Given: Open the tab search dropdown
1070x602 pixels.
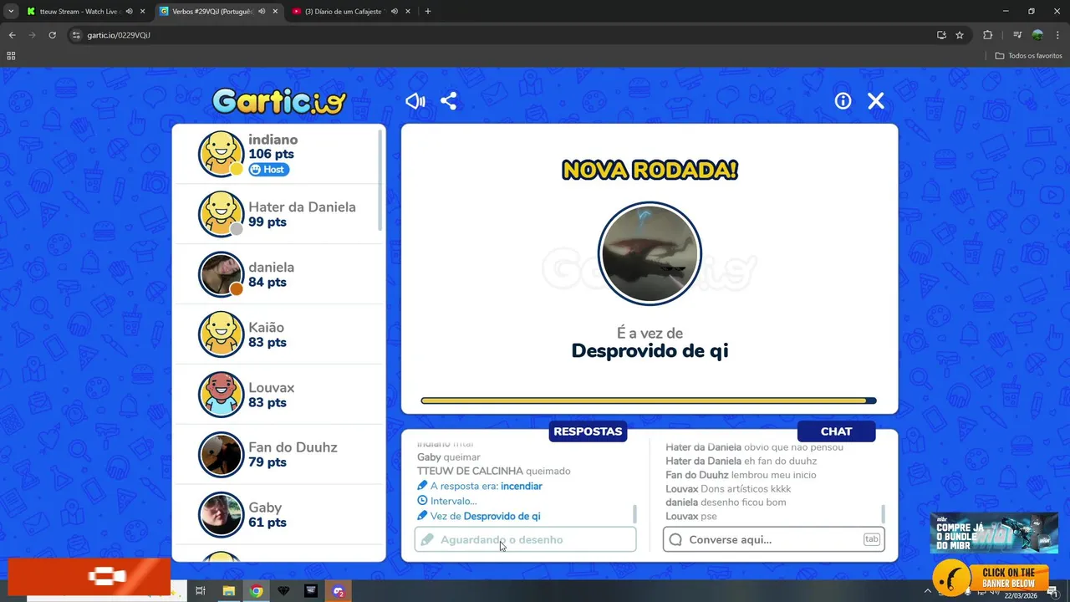Looking at the screenshot, I should pos(11,12).
